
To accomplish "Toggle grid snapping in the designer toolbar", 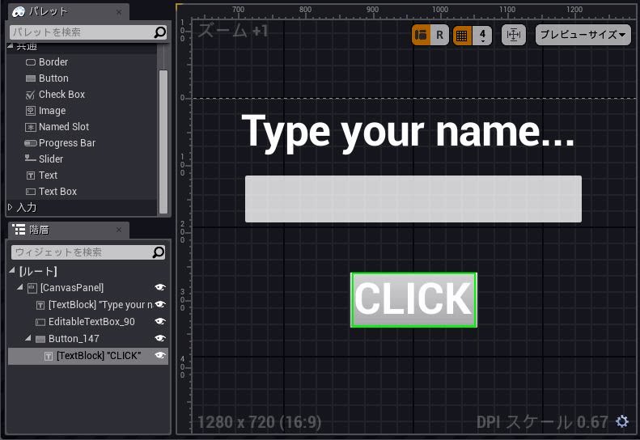I will 461,36.
